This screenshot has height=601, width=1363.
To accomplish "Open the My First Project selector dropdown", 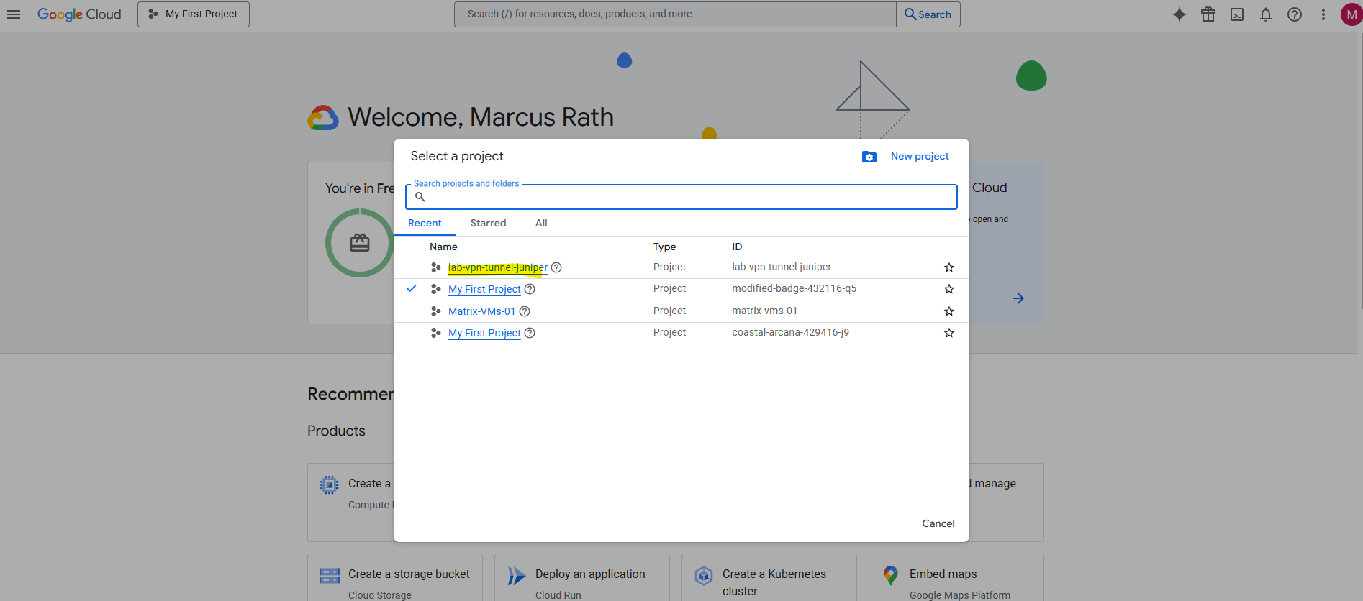I will coord(194,14).
